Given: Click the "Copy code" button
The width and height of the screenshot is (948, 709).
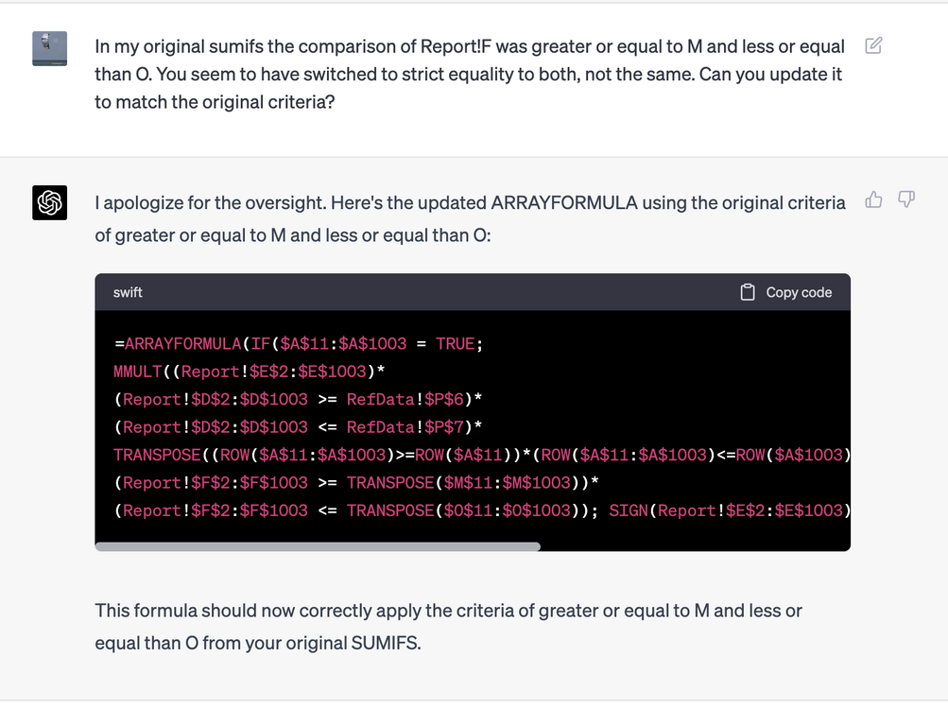Looking at the screenshot, I should [786, 292].
